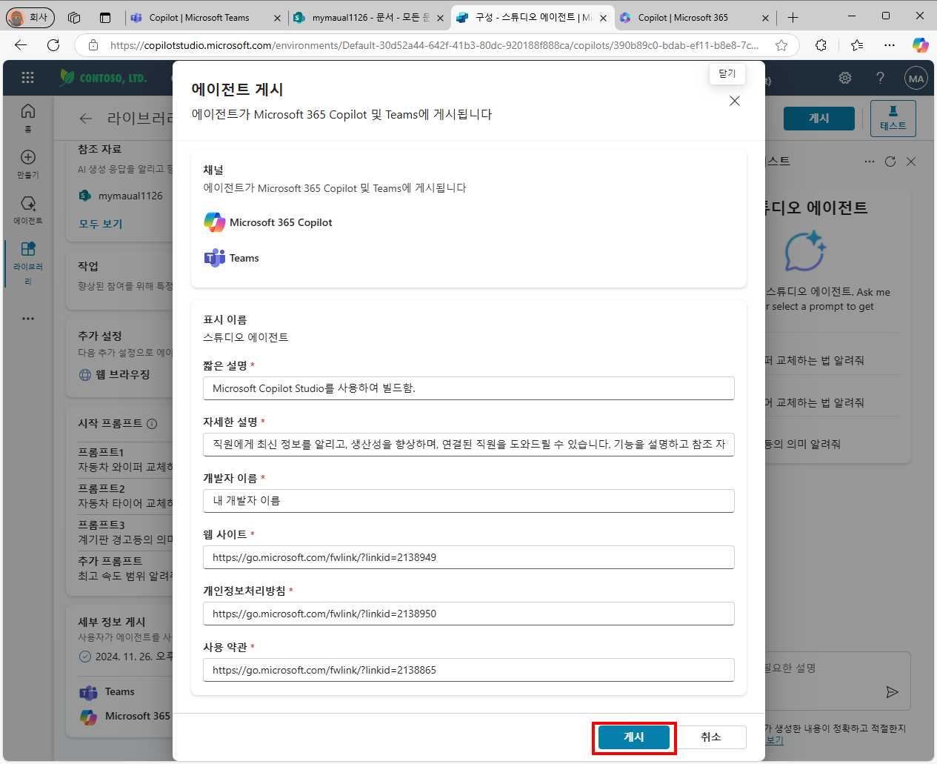Image resolution: width=937 pixels, height=764 pixels.
Task: Open a new browser tab
Action: (x=793, y=18)
